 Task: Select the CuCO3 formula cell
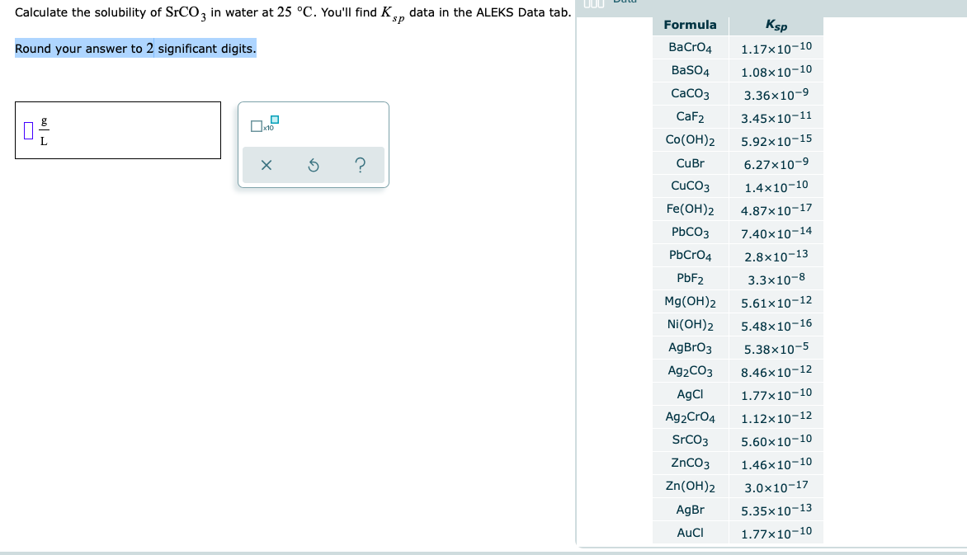690,186
